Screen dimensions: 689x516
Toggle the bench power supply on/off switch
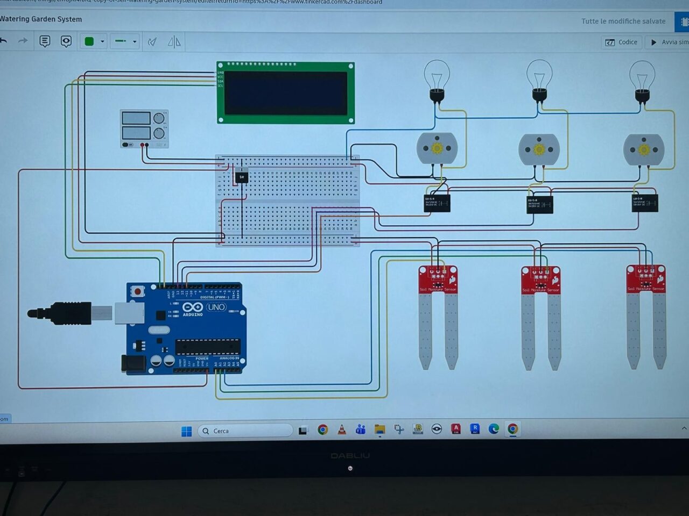pos(128,145)
